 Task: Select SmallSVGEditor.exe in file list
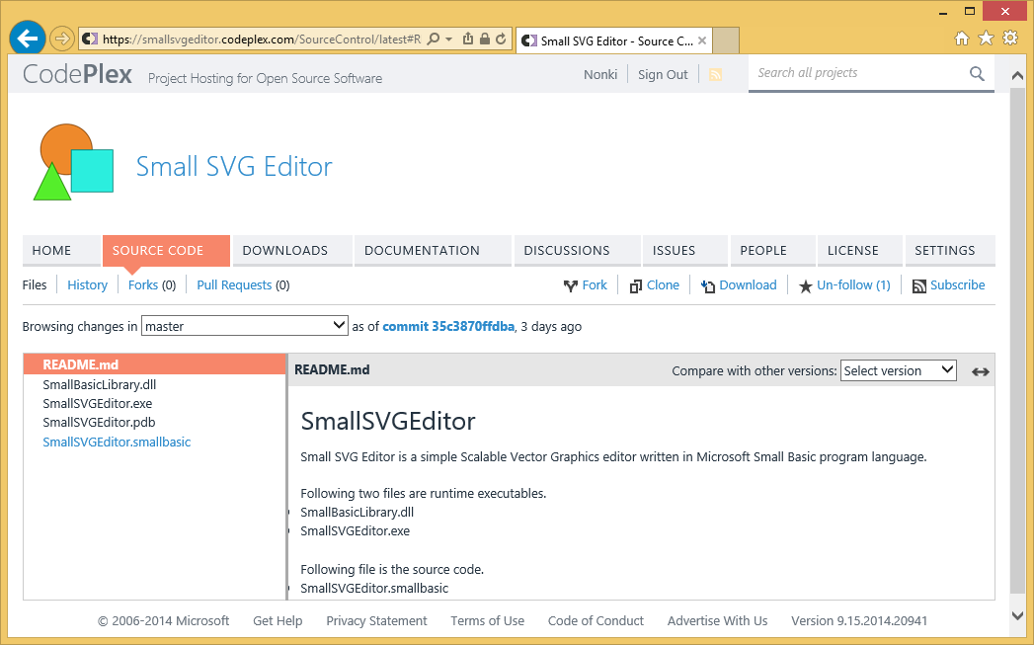pyautogui.click(x=98, y=404)
